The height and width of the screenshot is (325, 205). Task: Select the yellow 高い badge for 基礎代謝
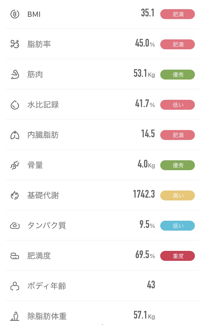[x=177, y=195]
